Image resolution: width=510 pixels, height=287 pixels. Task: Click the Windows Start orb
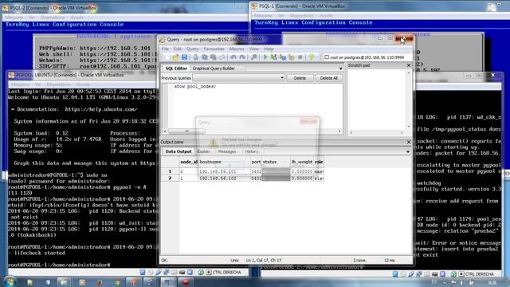(x=10, y=282)
